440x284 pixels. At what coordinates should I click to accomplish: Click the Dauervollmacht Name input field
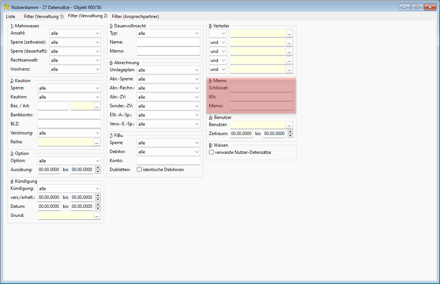[x=168, y=42]
